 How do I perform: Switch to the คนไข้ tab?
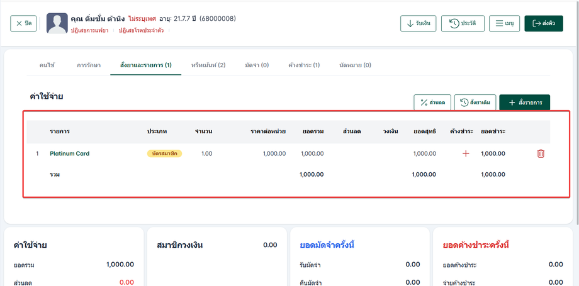click(x=47, y=65)
